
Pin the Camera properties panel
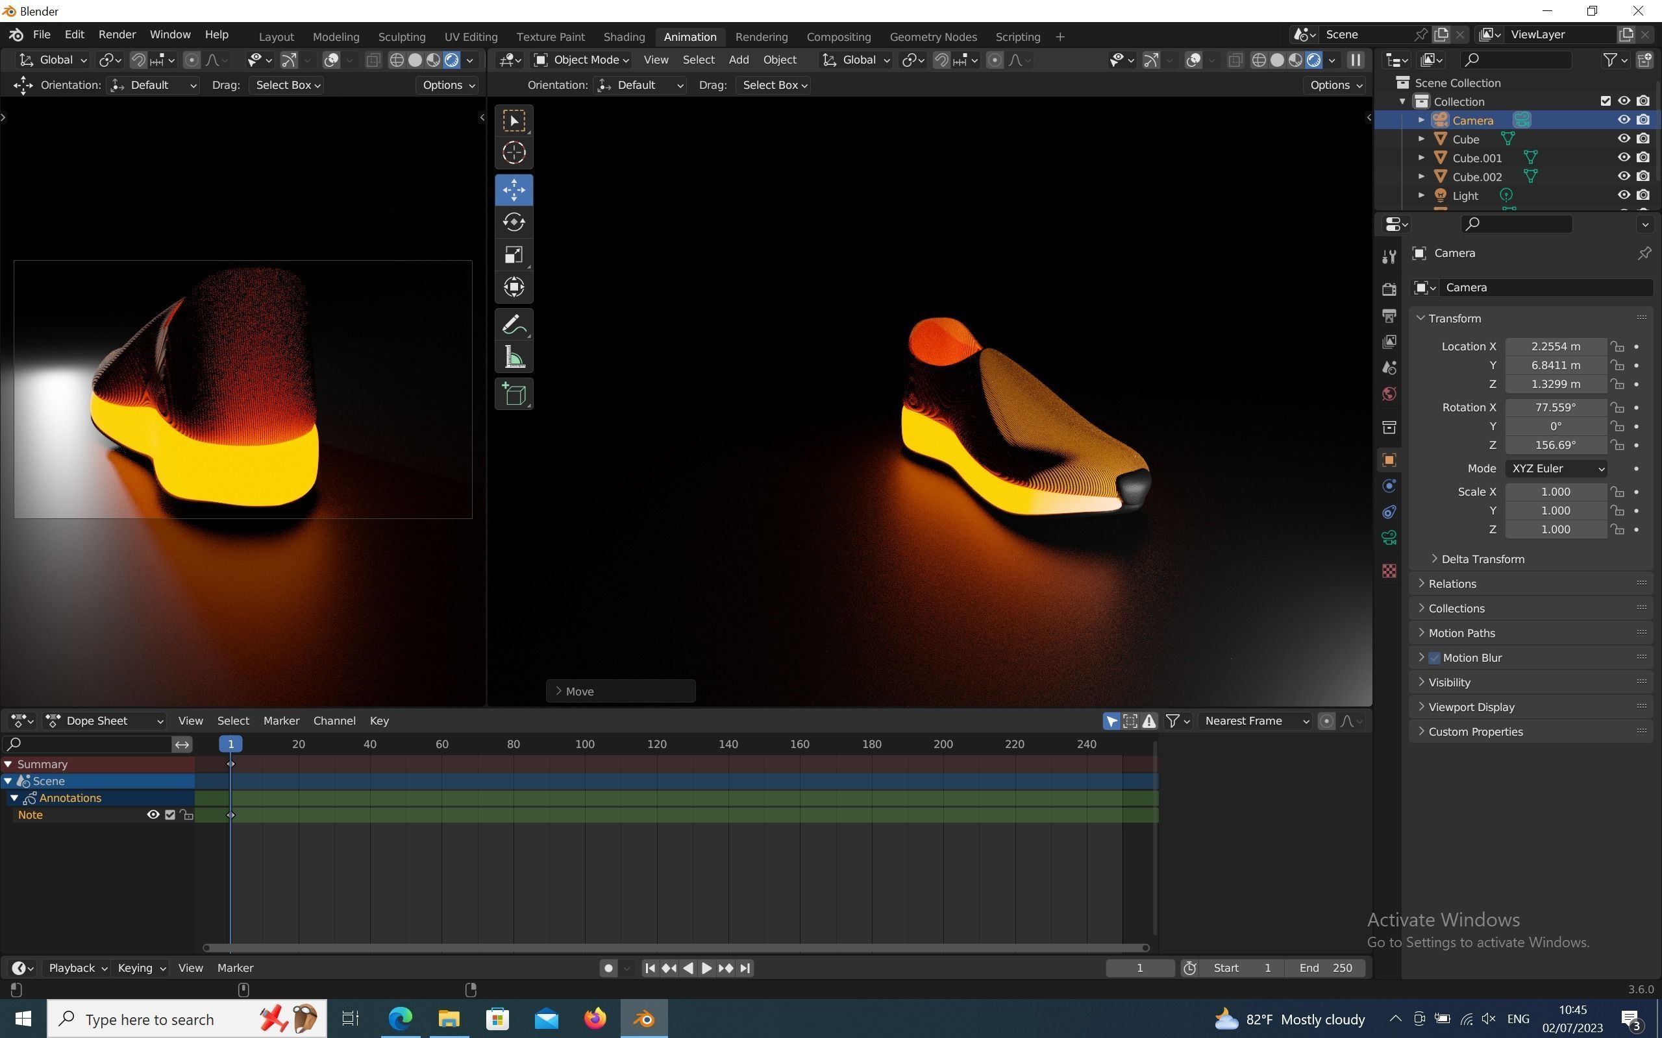pos(1644,253)
